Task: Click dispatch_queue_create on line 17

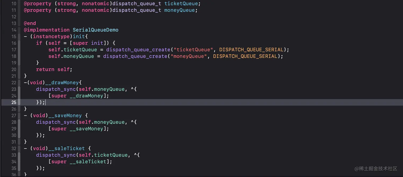Action: (x=138, y=50)
